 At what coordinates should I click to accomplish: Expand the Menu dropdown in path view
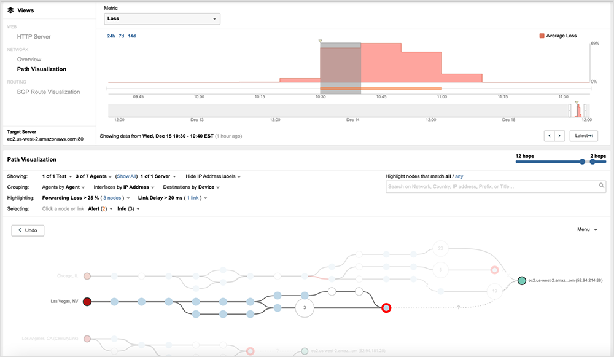coord(588,230)
